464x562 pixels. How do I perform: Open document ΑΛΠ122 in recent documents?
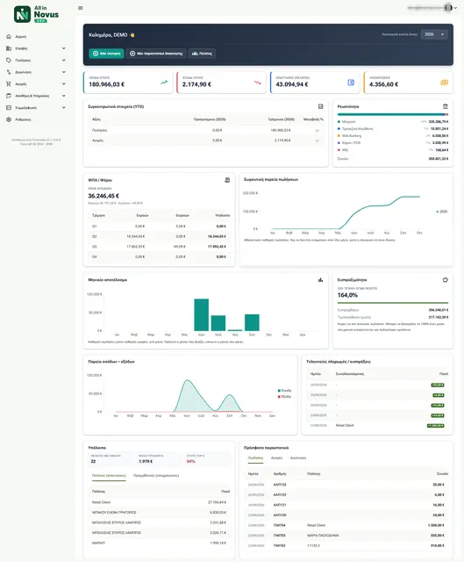pos(280,494)
